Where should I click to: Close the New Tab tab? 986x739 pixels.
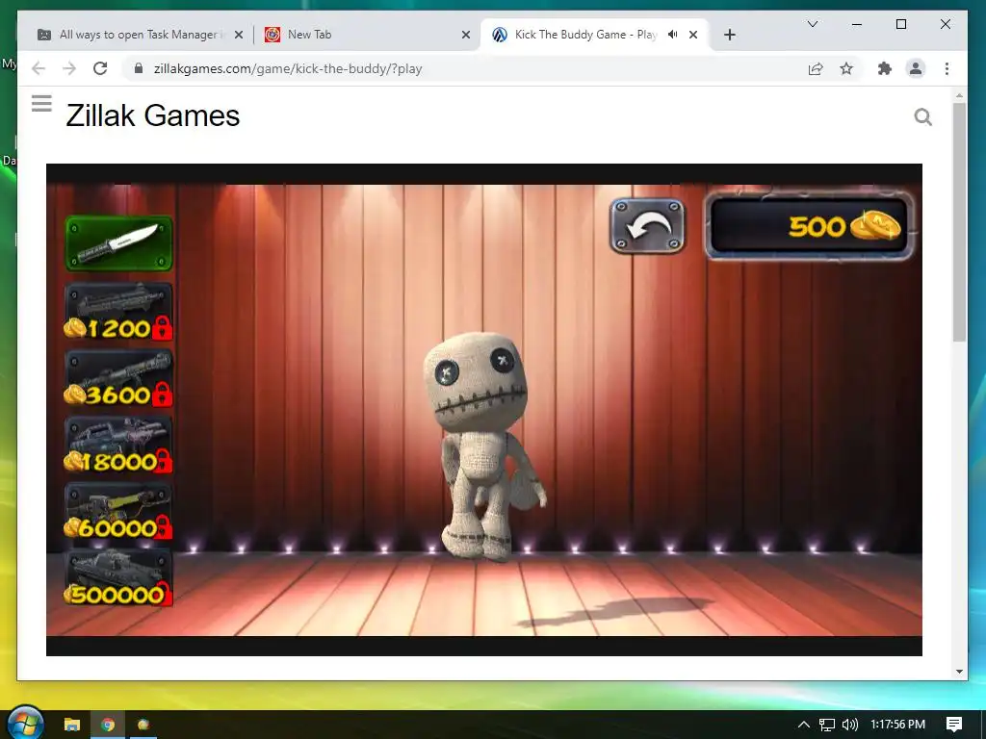466,35
